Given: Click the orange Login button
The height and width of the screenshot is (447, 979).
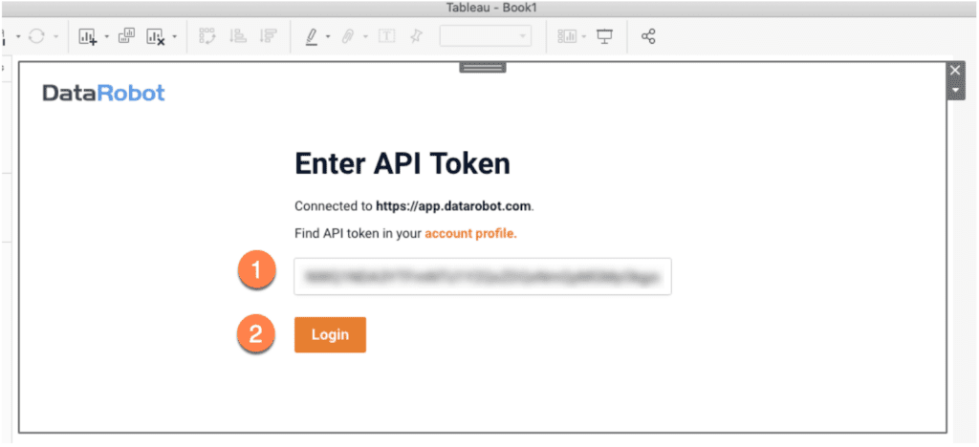Looking at the screenshot, I should (330, 335).
